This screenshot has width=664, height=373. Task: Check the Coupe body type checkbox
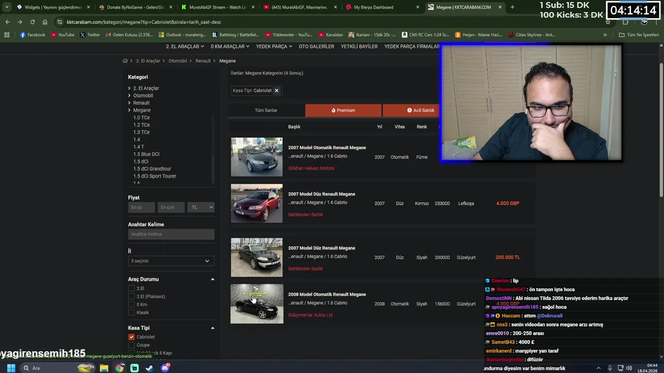(131, 345)
